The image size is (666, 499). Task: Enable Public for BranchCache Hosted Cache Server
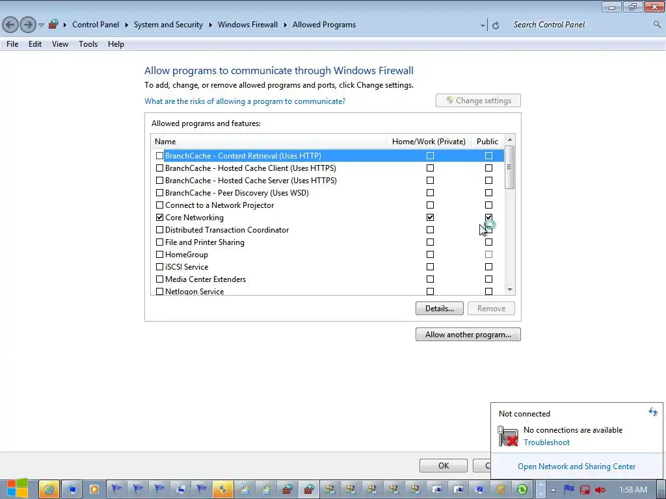click(x=489, y=181)
